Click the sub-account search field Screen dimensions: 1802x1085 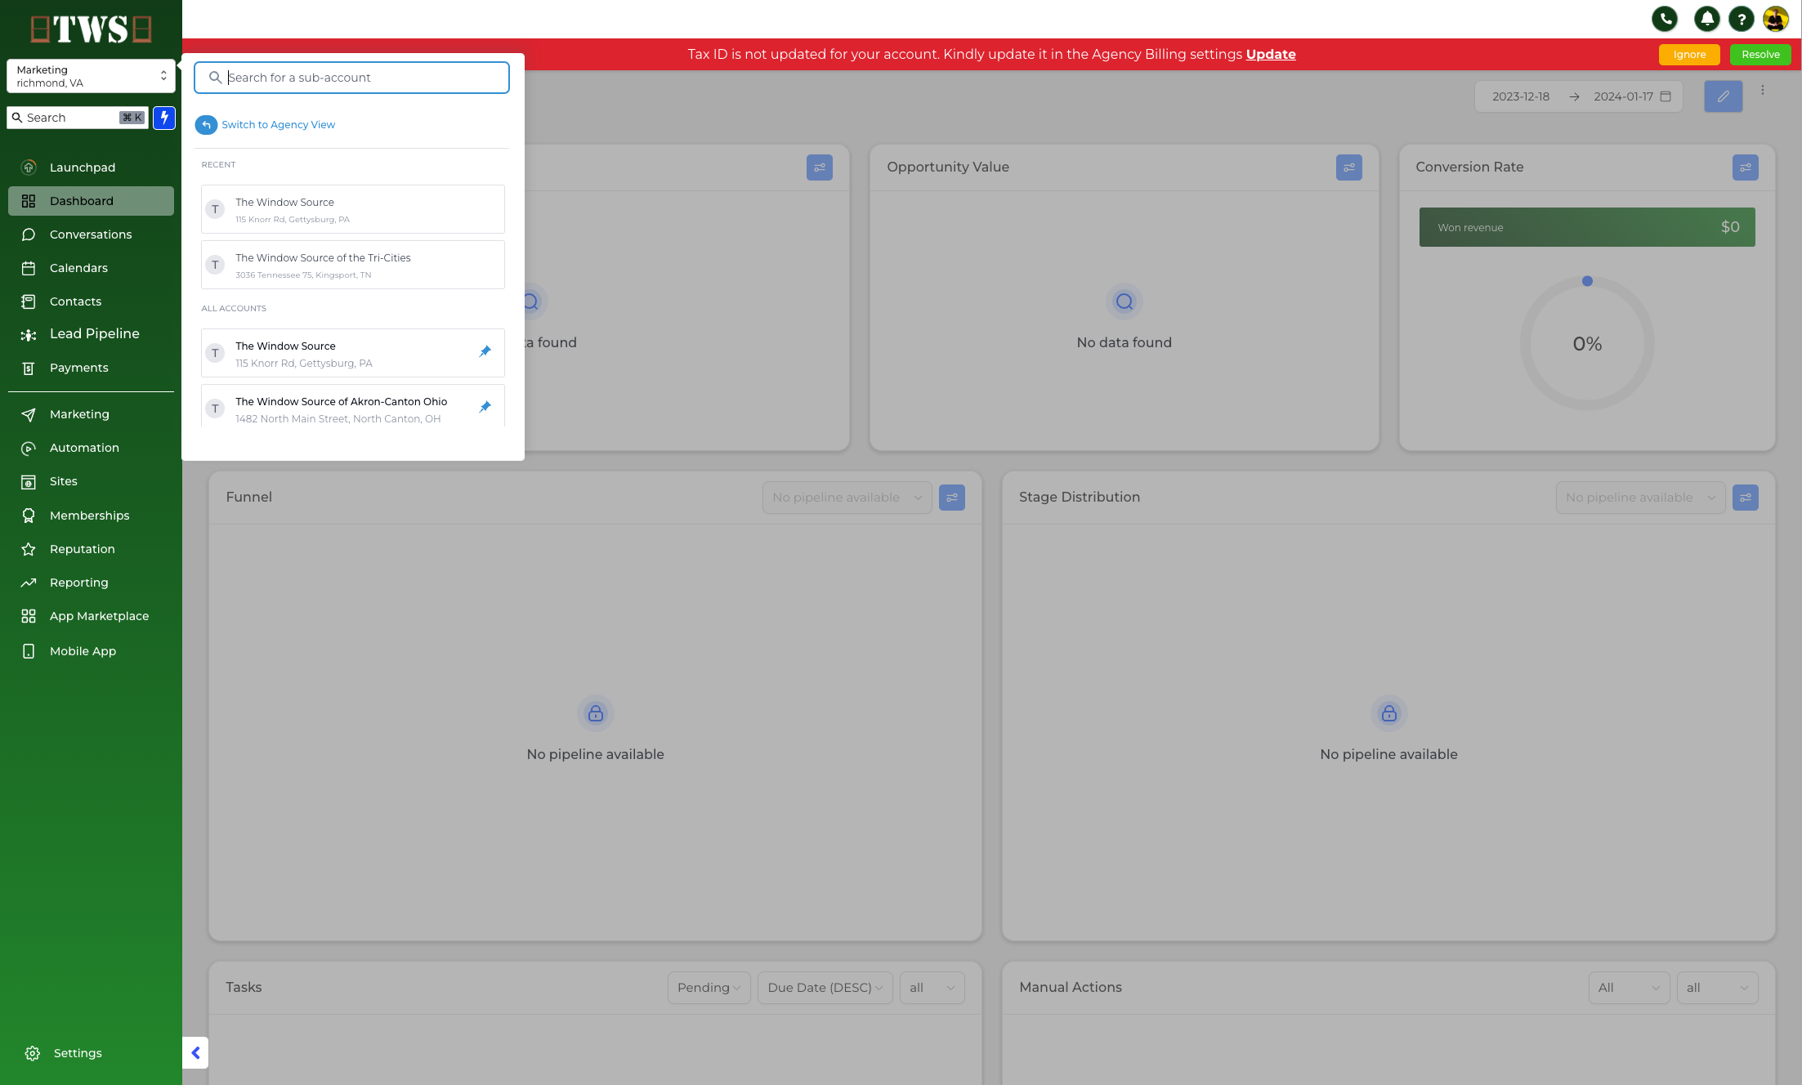(351, 78)
